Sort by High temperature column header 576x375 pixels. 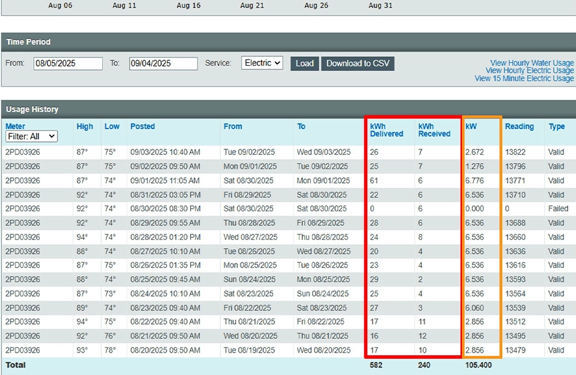click(x=85, y=126)
